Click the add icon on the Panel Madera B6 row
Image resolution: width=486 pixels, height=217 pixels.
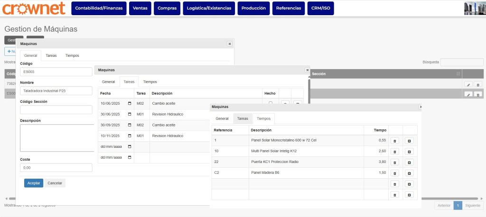click(x=409, y=173)
